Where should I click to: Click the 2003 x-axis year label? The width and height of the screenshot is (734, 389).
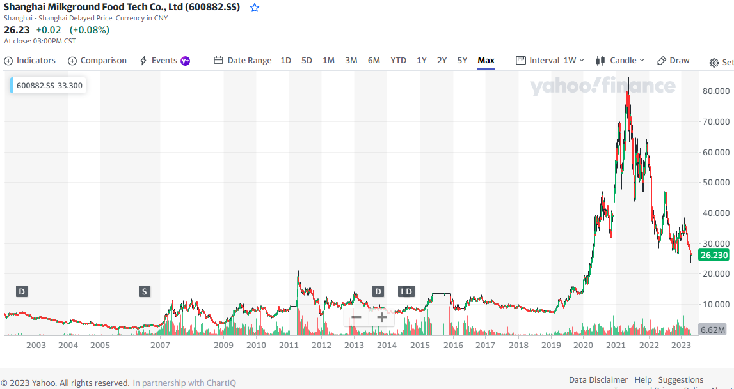(x=36, y=346)
